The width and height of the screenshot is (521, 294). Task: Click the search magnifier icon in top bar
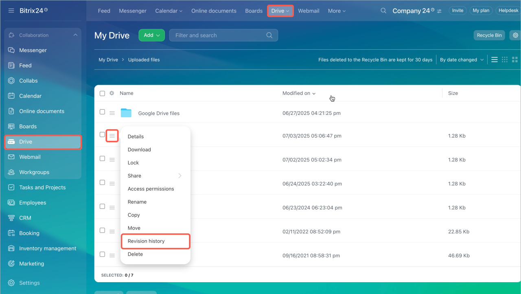(383, 11)
